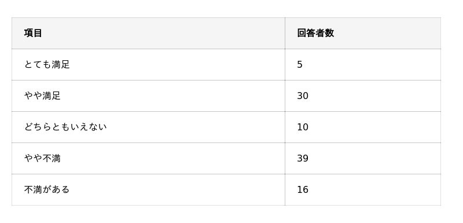Select the 不満がある row label
Screen dimensions: 463x223
point(47,189)
